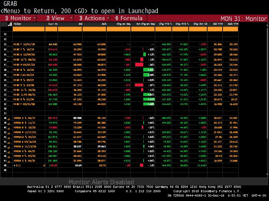Click orange filter field under Bid YTM column
Viewport: 269px width, 201px height.
[215, 29]
